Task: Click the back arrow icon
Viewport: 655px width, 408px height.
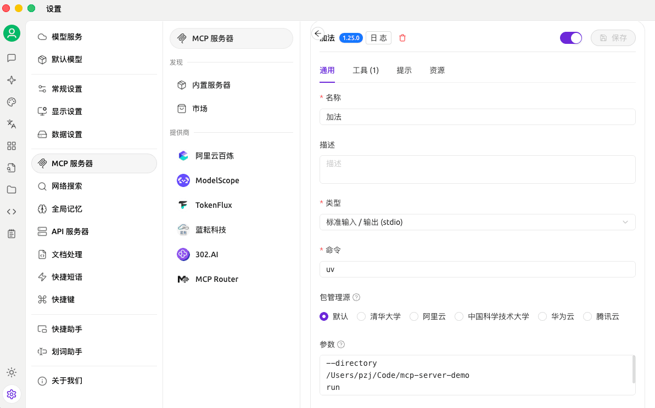Action: (317, 33)
